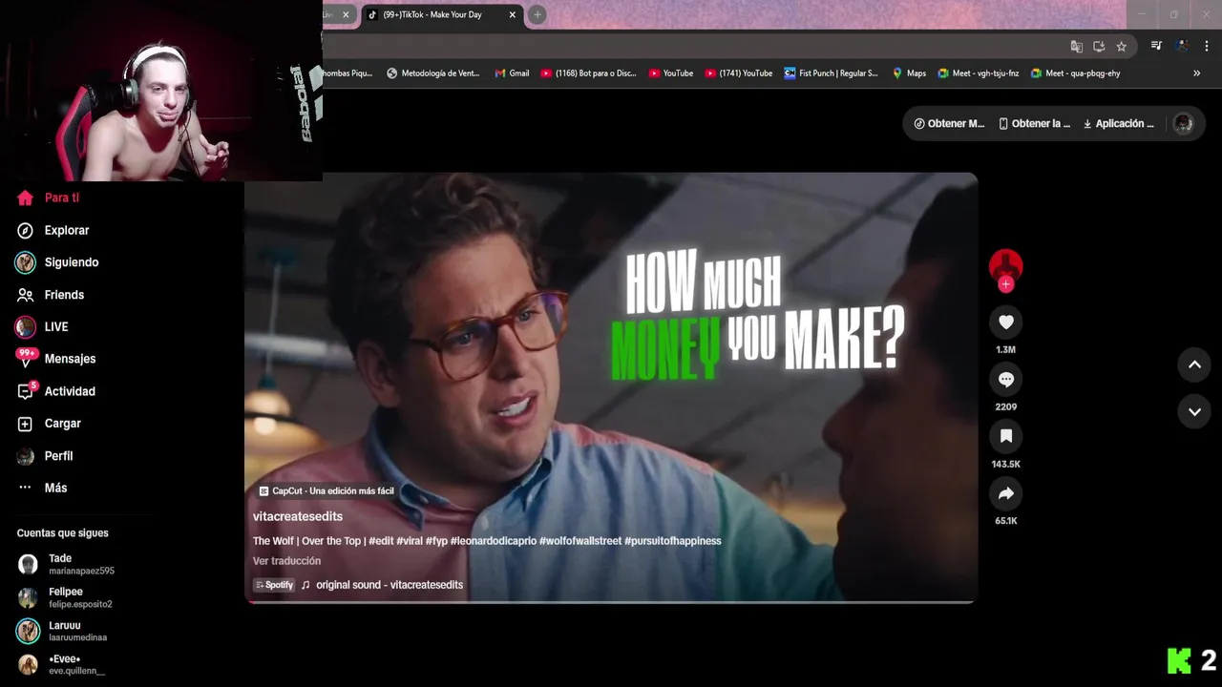This screenshot has width=1222, height=687.
Task: Open the Chrome profile avatar
Action: pyautogui.click(x=1182, y=46)
